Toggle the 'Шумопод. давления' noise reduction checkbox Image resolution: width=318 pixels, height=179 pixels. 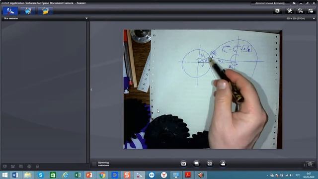(94, 164)
